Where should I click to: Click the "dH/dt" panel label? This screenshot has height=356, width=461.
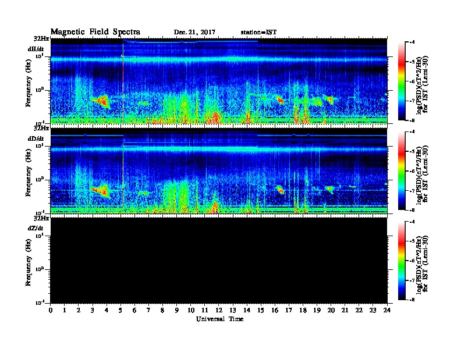(36, 49)
